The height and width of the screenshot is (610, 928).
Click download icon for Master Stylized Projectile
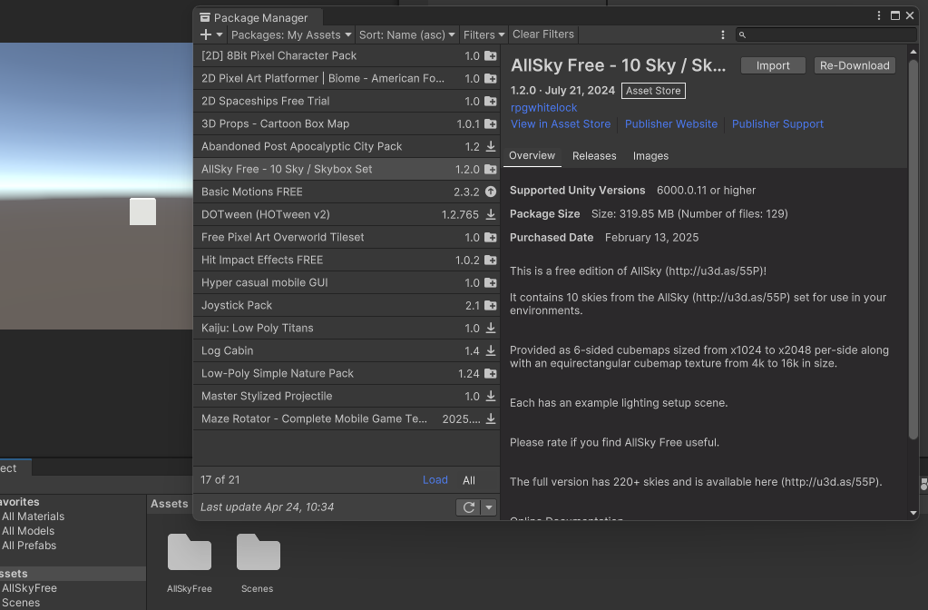[x=491, y=396]
